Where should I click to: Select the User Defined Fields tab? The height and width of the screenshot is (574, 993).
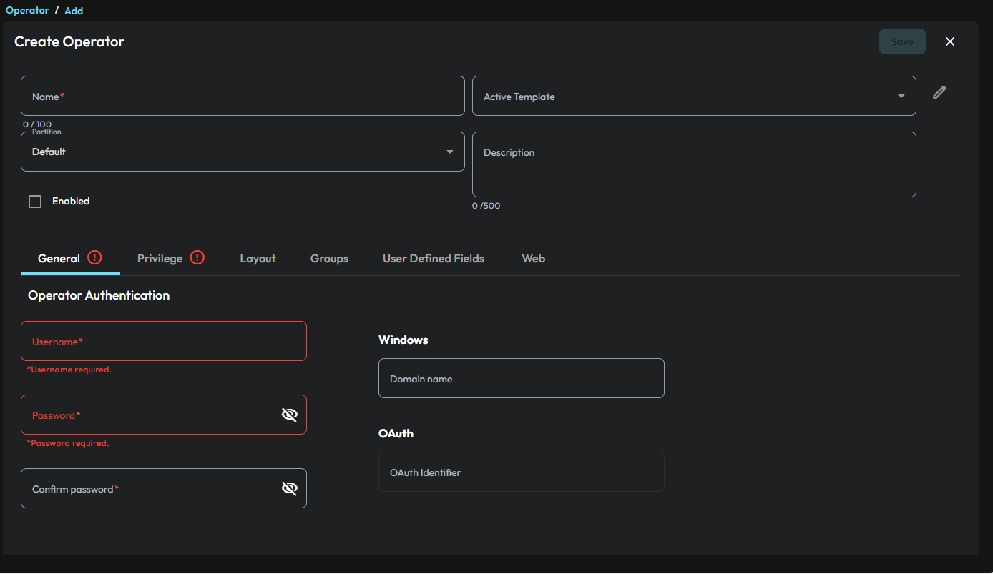click(x=433, y=259)
